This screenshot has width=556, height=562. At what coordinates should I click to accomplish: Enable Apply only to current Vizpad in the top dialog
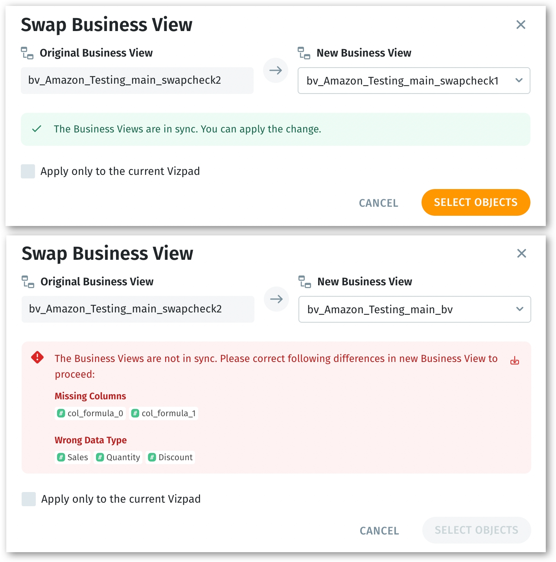point(28,171)
